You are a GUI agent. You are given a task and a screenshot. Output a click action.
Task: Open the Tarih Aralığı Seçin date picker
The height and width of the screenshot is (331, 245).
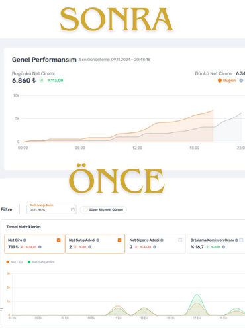pyautogui.click(x=52, y=209)
